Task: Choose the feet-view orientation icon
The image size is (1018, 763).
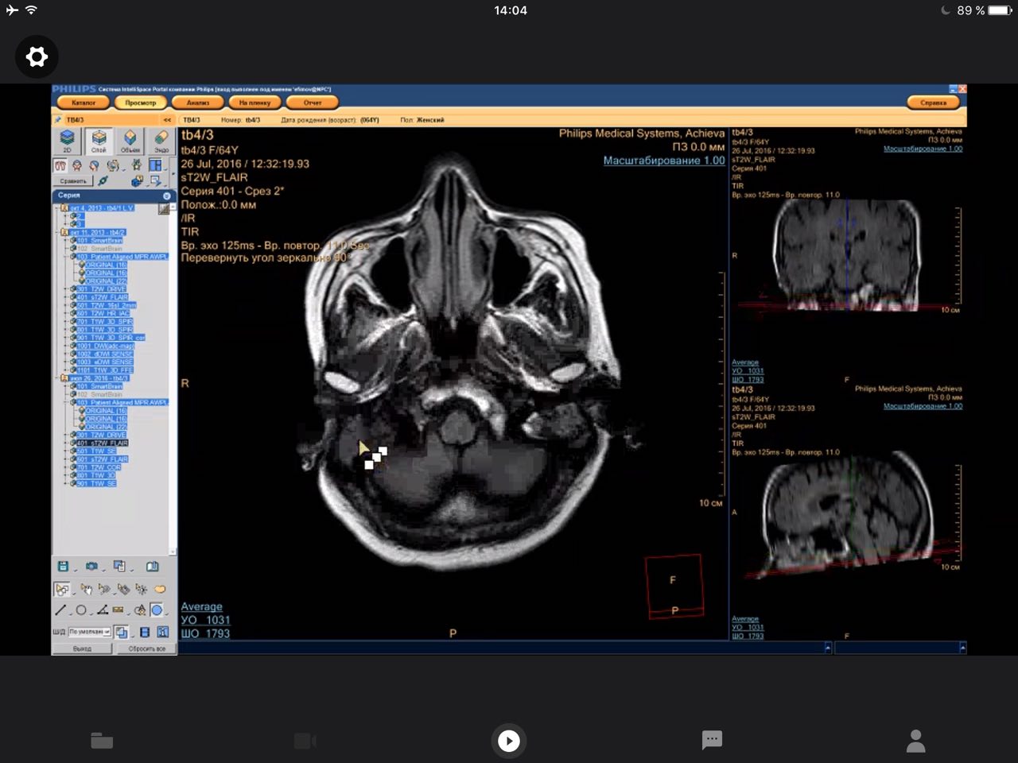Action: tap(60, 165)
